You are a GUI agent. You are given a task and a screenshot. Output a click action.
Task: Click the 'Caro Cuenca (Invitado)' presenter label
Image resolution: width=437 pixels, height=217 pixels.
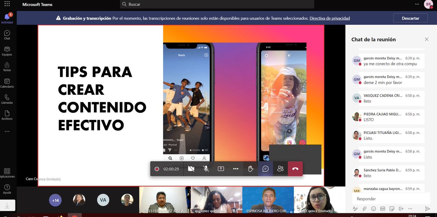pyautogui.click(x=43, y=179)
